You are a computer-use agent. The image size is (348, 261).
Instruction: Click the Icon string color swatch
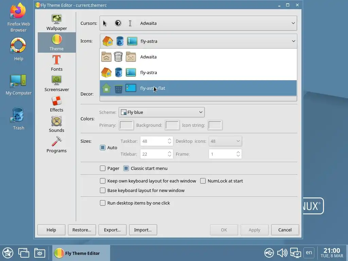point(215,125)
